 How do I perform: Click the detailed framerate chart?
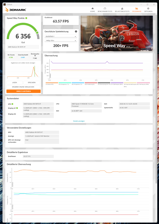78,178
